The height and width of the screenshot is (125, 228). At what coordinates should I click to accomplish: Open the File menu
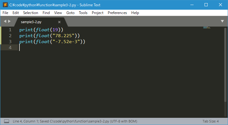click(5, 13)
